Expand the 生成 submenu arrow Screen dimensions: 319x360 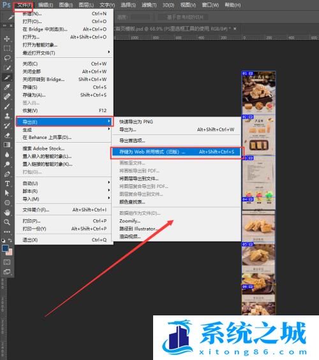tap(109, 129)
